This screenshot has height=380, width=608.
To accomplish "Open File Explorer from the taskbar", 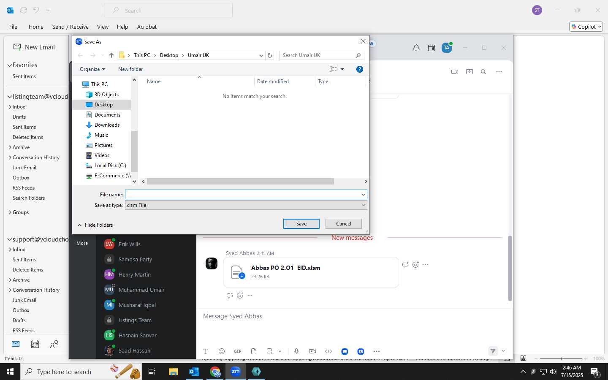I will (174, 372).
